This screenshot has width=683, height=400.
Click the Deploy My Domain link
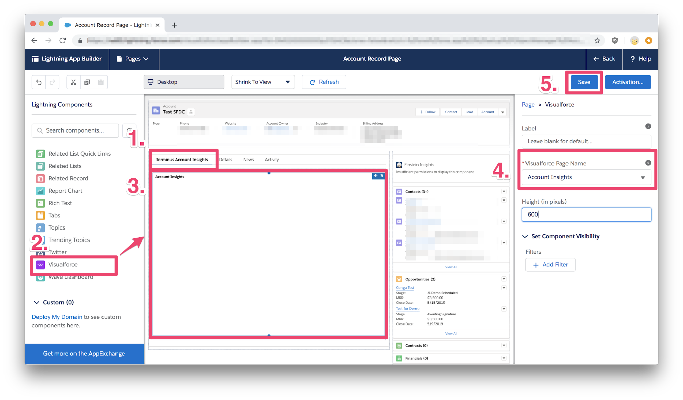pos(57,317)
